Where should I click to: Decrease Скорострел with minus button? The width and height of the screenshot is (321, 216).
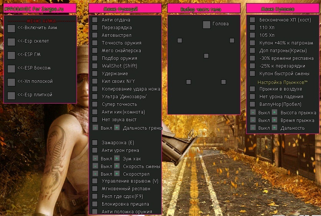[95, 174]
